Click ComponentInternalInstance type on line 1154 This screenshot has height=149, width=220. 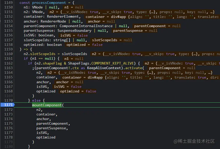[86, 26]
